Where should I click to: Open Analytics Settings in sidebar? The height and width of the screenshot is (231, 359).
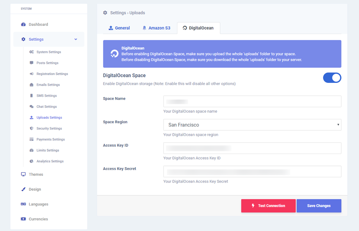[50, 161]
